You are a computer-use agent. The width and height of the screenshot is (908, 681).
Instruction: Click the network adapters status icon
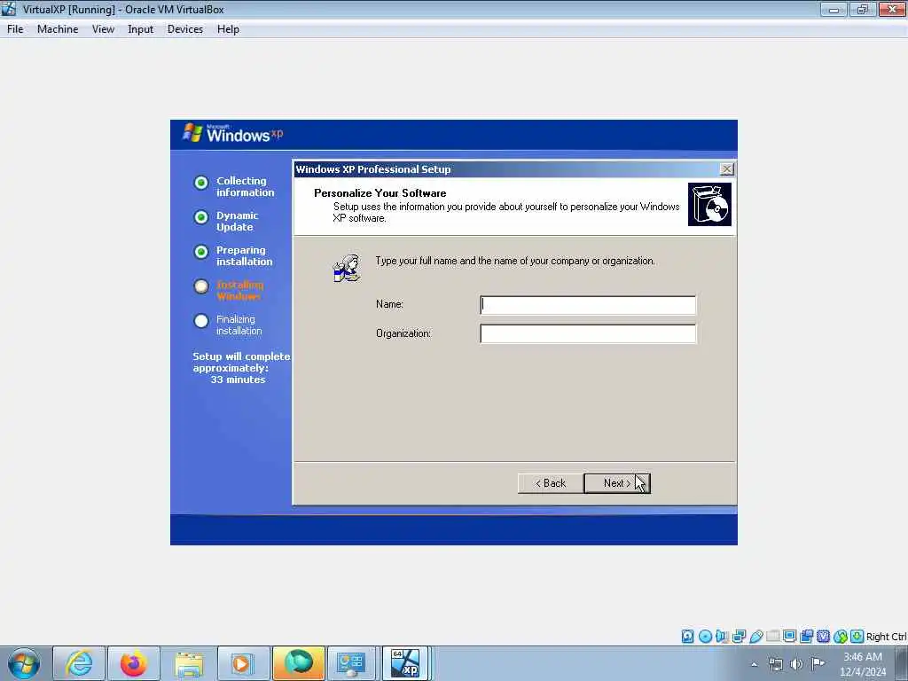point(739,637)
